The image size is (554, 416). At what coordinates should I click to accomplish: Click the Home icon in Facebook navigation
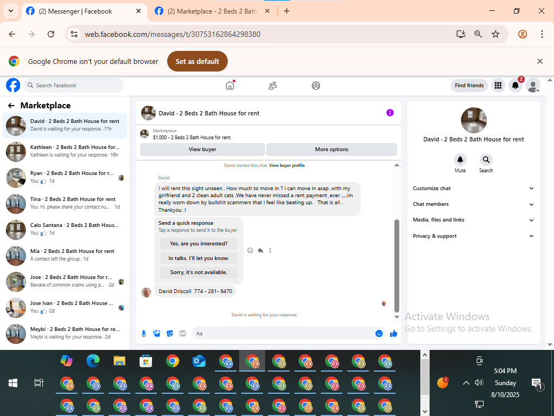pos(230,85)
